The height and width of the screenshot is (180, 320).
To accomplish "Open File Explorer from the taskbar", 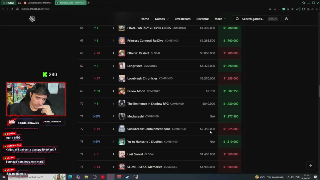I will [86, 177].
